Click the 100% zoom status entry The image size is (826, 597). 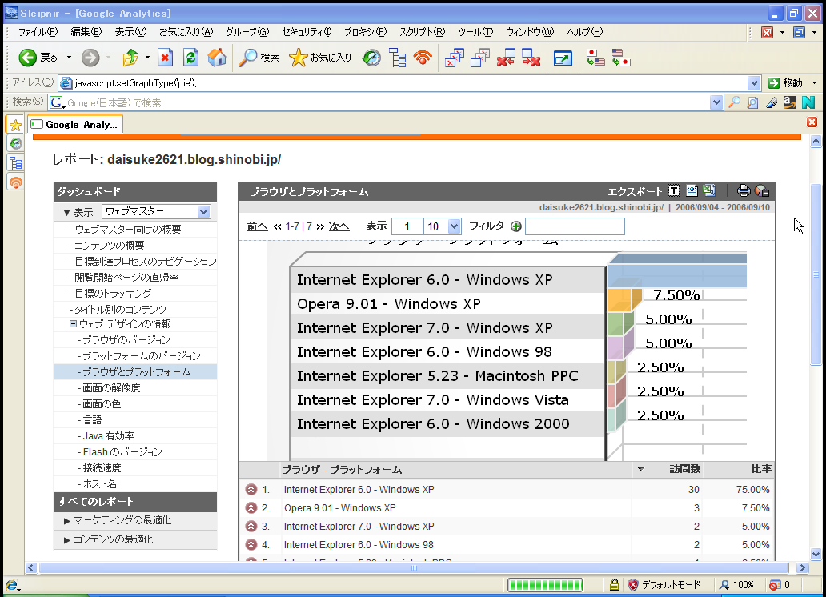(737, 585)
